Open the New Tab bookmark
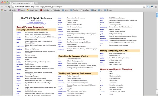This screenshot has height=96, width=158. [85, 10]
